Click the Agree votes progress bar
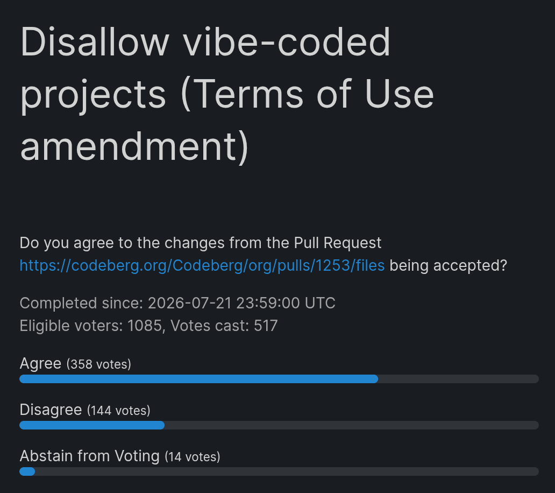Viewport: 555px width, 493px height. click(x=279, y=378)
